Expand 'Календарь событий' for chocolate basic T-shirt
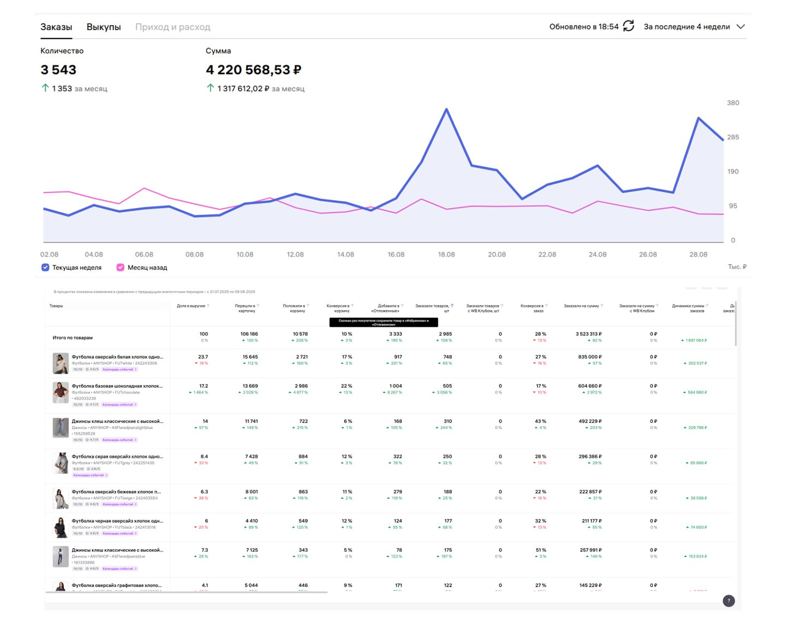 119,404
